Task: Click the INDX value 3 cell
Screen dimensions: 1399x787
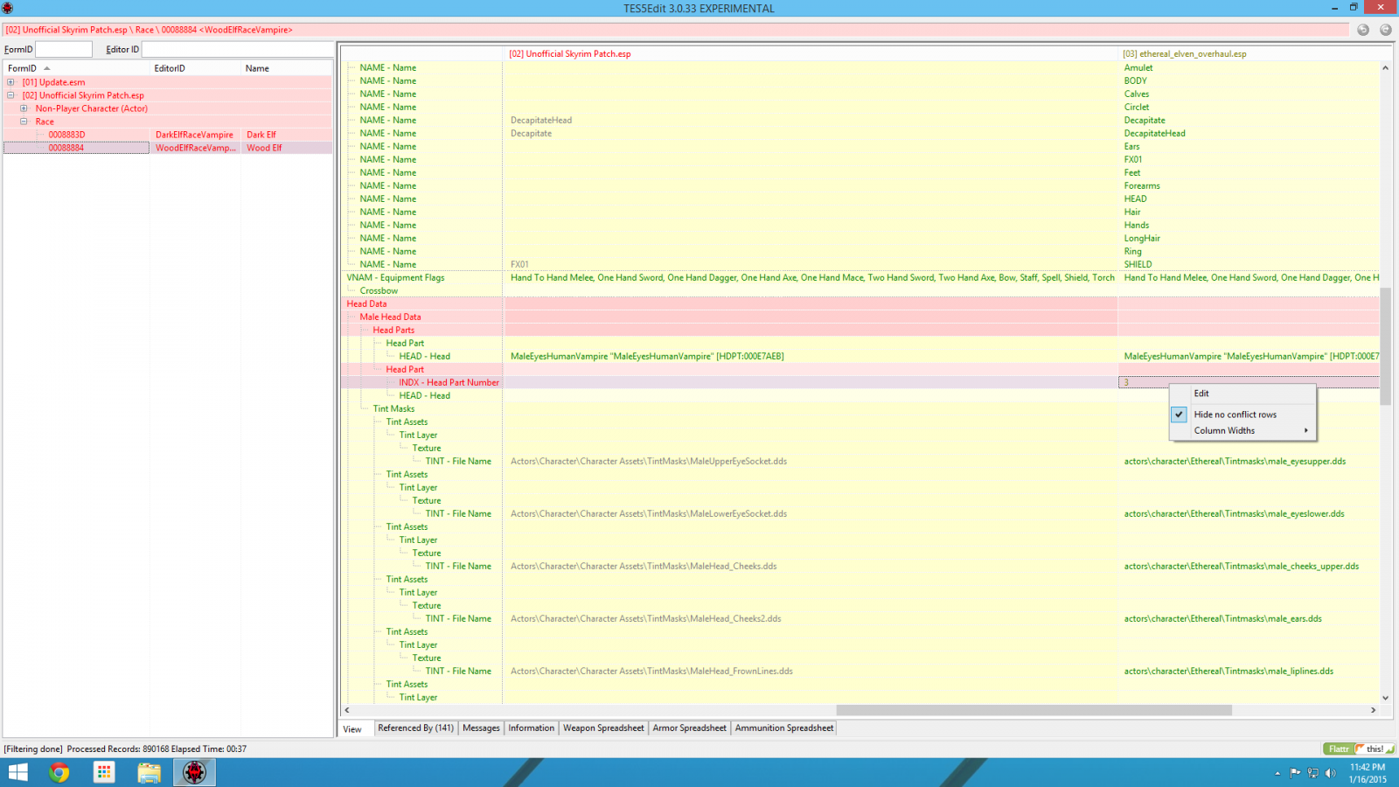Action: 1249,383
